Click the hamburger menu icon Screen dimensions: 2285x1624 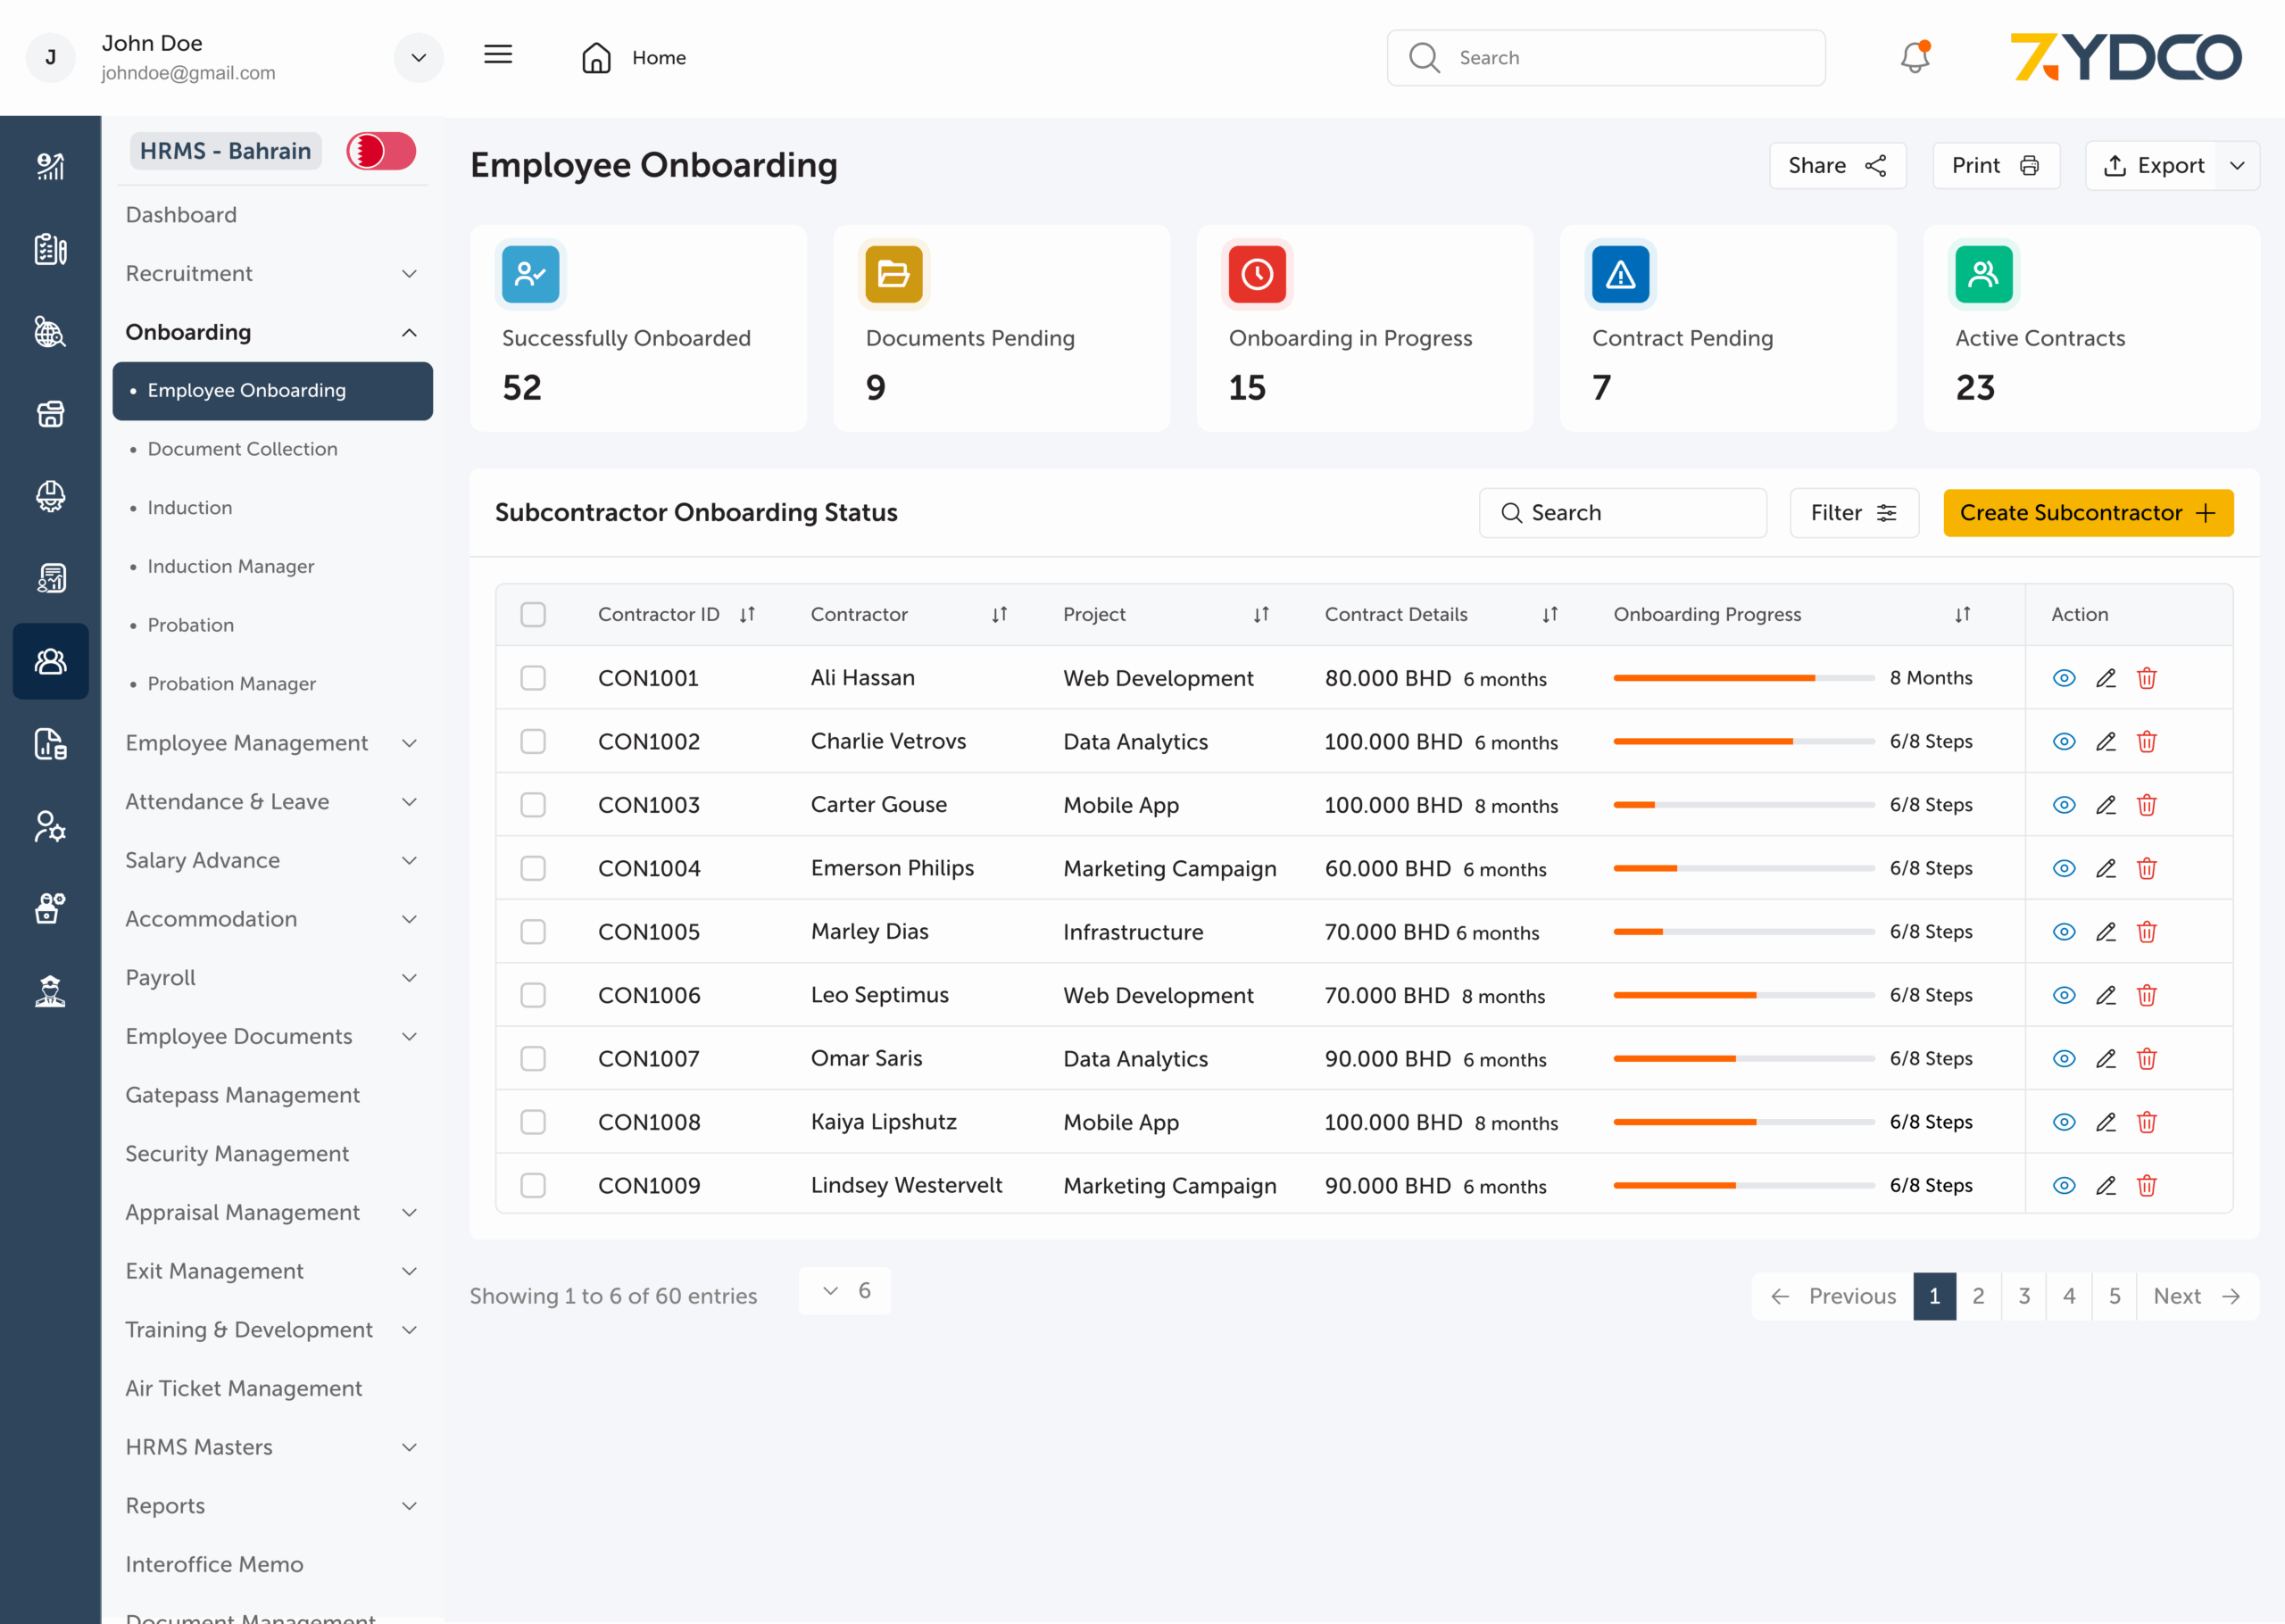click(498, 55)
